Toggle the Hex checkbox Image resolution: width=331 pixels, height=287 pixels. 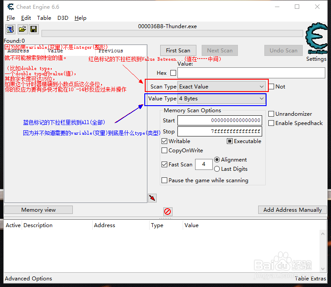pos(173,73)
